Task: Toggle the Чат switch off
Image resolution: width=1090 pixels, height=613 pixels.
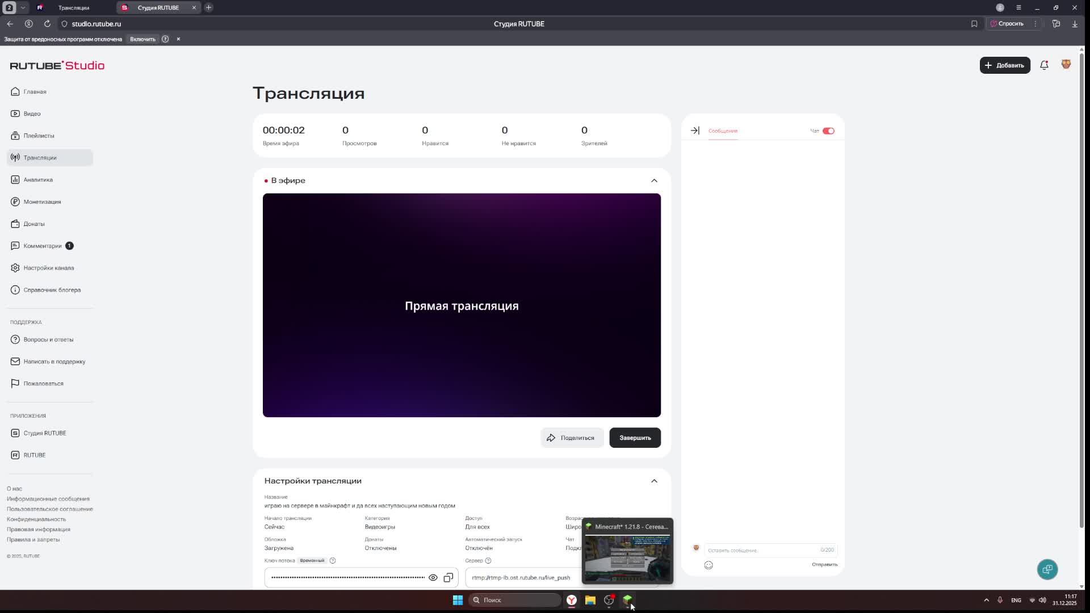Action: pos(828,131)
